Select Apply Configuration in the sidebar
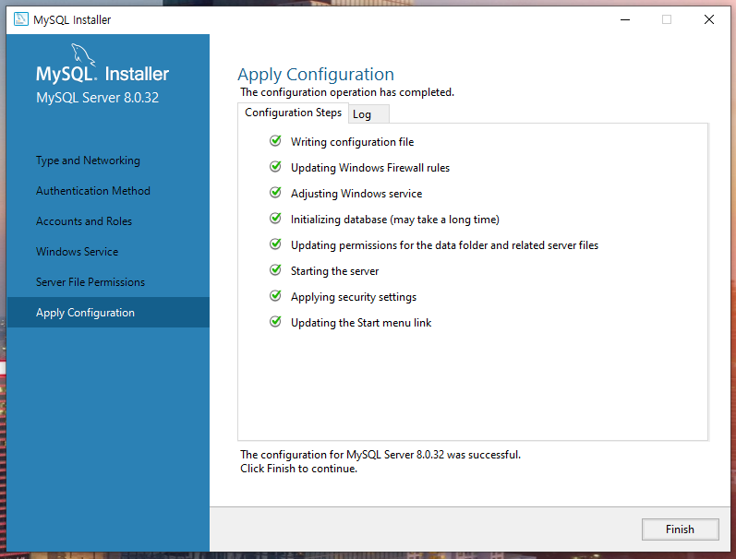 pyautogui.click(x=108, y=313)
